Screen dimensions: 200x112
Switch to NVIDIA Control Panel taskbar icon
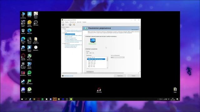pos(71,99)
